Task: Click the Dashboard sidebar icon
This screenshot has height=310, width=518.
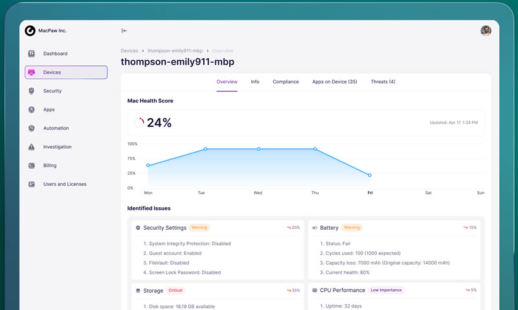Action: 31,54
